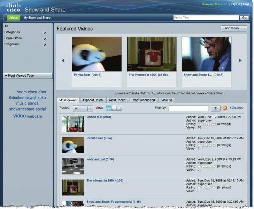254x209 pixels.
Task: Expand the Programs submenu arrow
Action: coord(45,45)
